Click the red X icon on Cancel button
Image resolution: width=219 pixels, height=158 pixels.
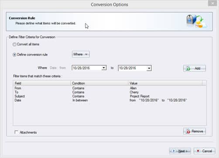198,151
